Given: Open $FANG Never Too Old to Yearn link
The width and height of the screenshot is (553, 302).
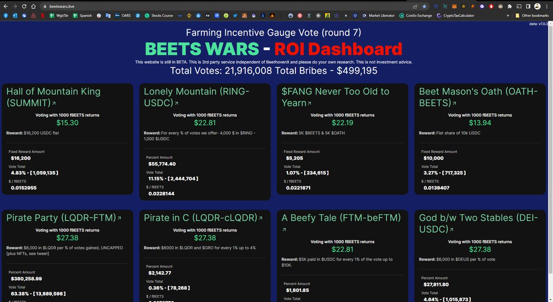Looking at the screenshot, I should coord(335,97).
